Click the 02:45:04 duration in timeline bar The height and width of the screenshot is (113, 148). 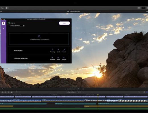tap(80, 92)
